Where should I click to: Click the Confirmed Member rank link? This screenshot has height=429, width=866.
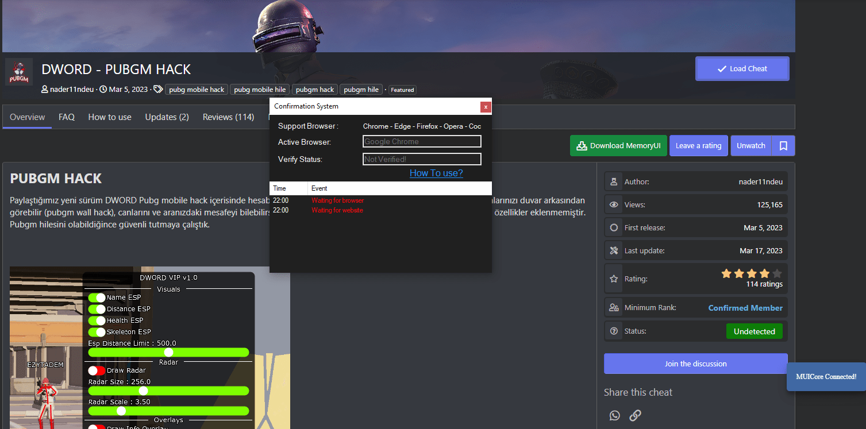pyautogui.click(x=745, y=308)
